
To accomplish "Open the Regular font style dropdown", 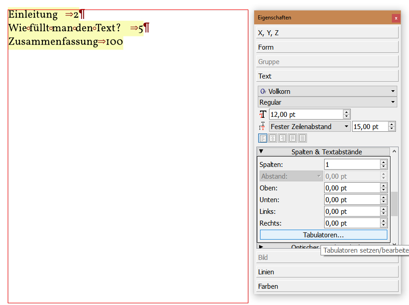I will click(x=327, y=102).
